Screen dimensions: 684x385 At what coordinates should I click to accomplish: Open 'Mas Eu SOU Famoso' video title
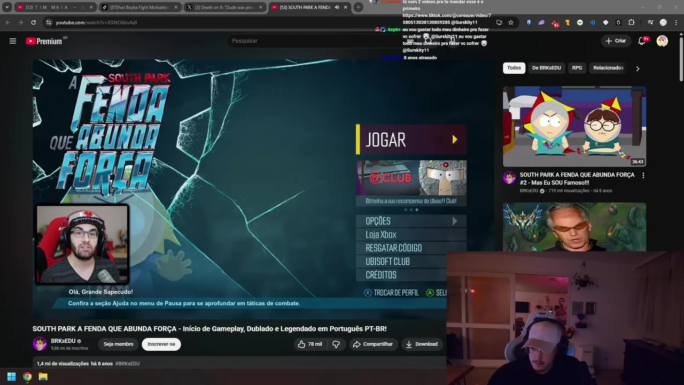coord(577,179)
